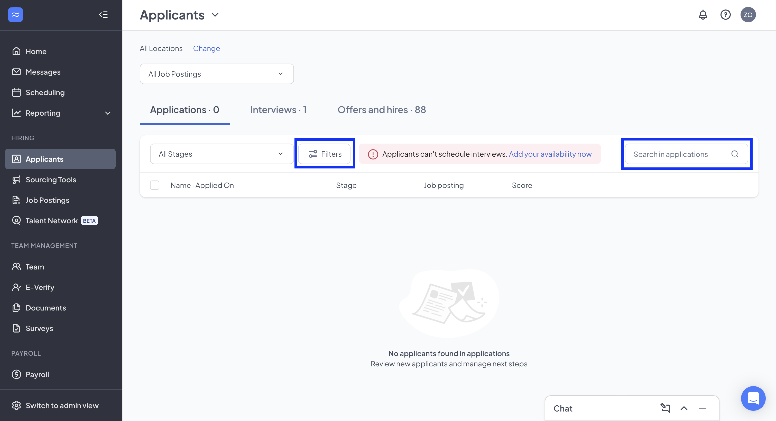Open the All Stages dropdown
776x421 pixels.
221,154
